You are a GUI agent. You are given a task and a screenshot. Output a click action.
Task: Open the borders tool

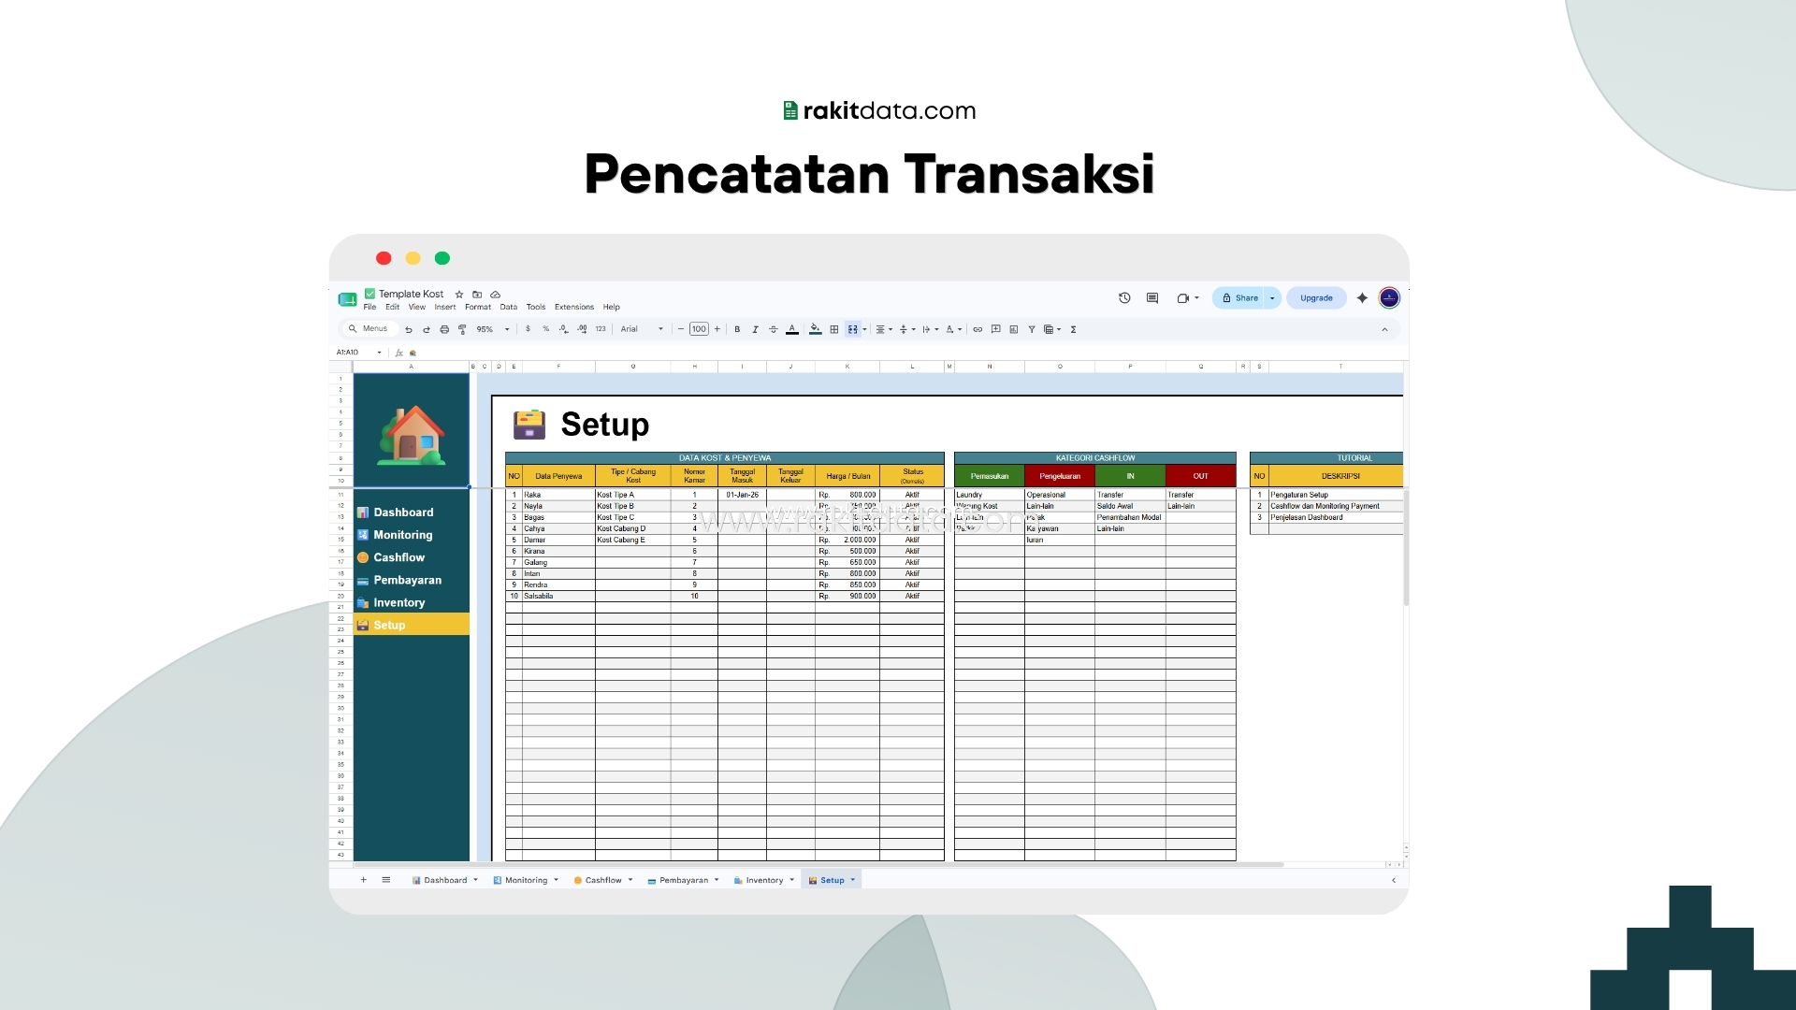point(834,329)
